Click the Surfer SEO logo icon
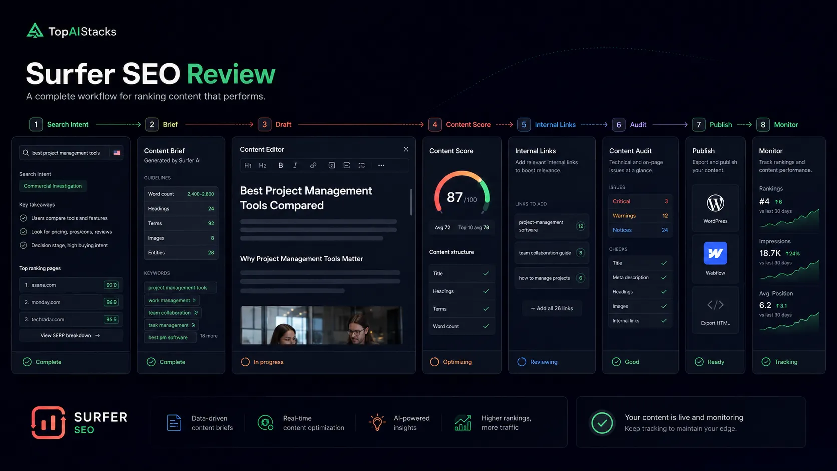 coord(48,423)
